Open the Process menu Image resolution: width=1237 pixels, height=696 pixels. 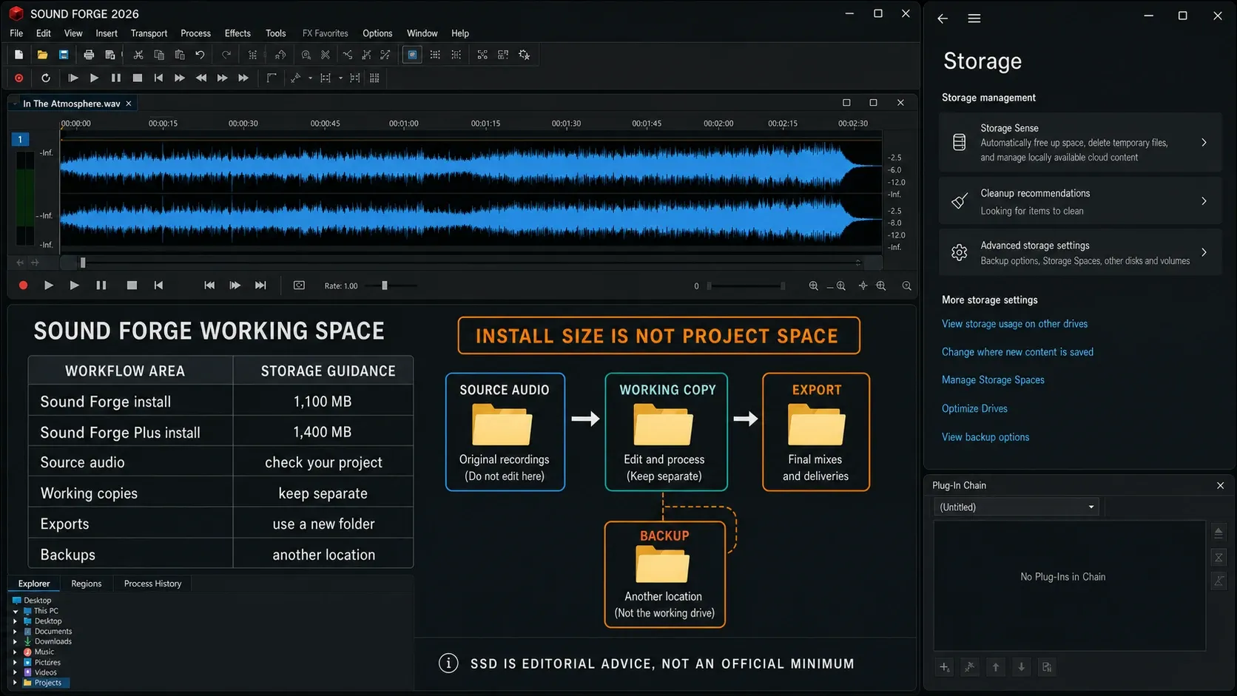click(x=195, y=33)
